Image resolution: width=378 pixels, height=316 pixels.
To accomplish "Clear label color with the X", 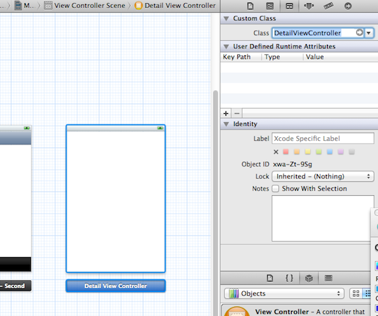I will (276, 152).
